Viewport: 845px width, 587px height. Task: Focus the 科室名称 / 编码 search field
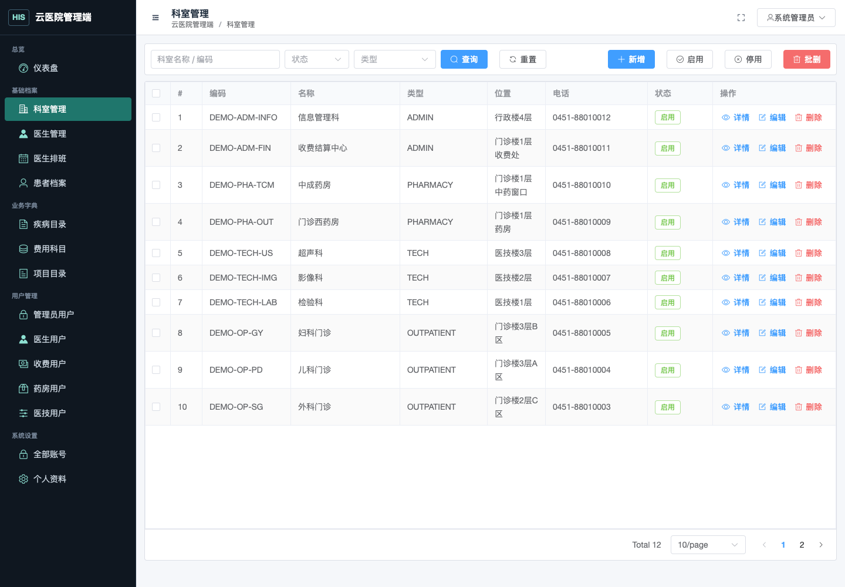pyautogui.click(x=215, y=59)
